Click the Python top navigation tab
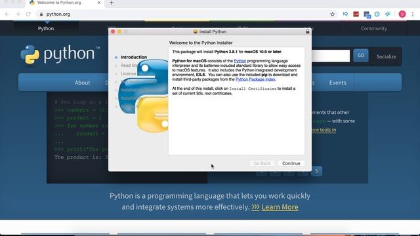The height and width of the screenshot is (236, 420). pos(46,28)
